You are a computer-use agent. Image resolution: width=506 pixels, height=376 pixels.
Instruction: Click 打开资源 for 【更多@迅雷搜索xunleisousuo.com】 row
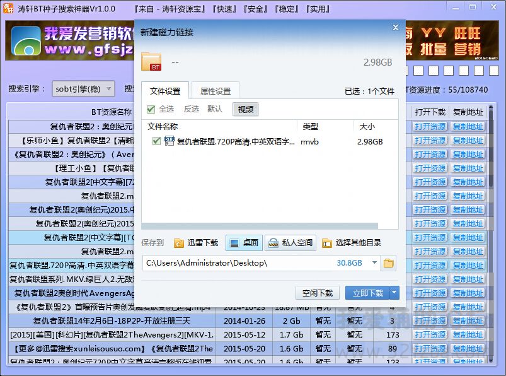pos(430,349)
